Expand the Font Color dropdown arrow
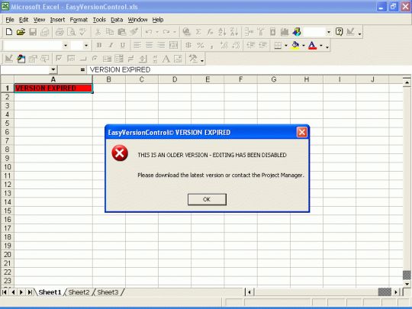 coord(321,46)
